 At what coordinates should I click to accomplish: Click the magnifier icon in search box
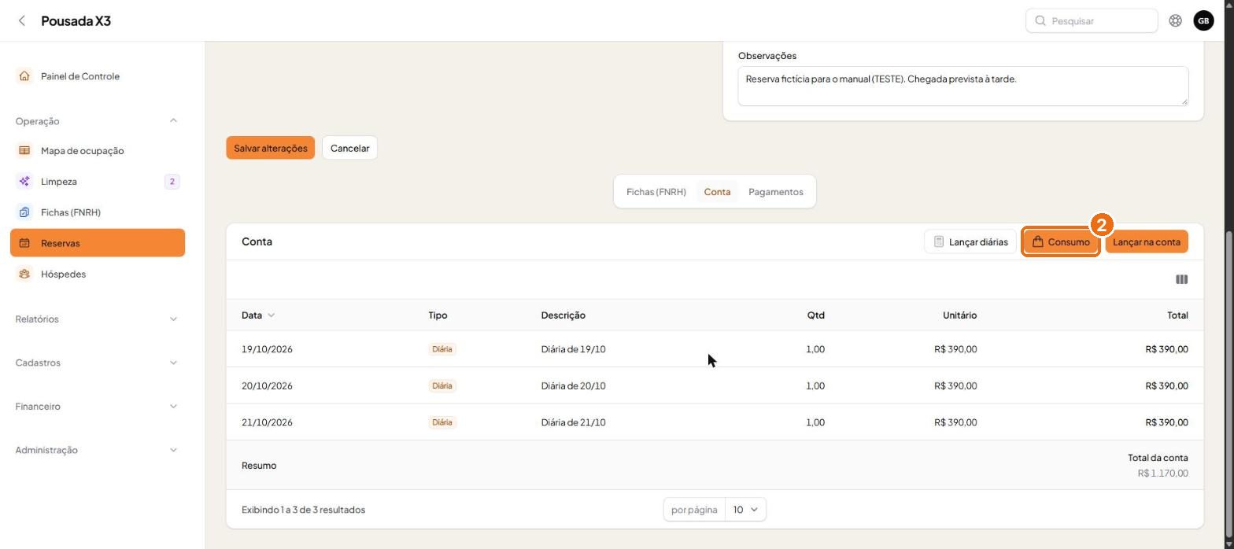pyautogui.click(x=1040, y=20)
